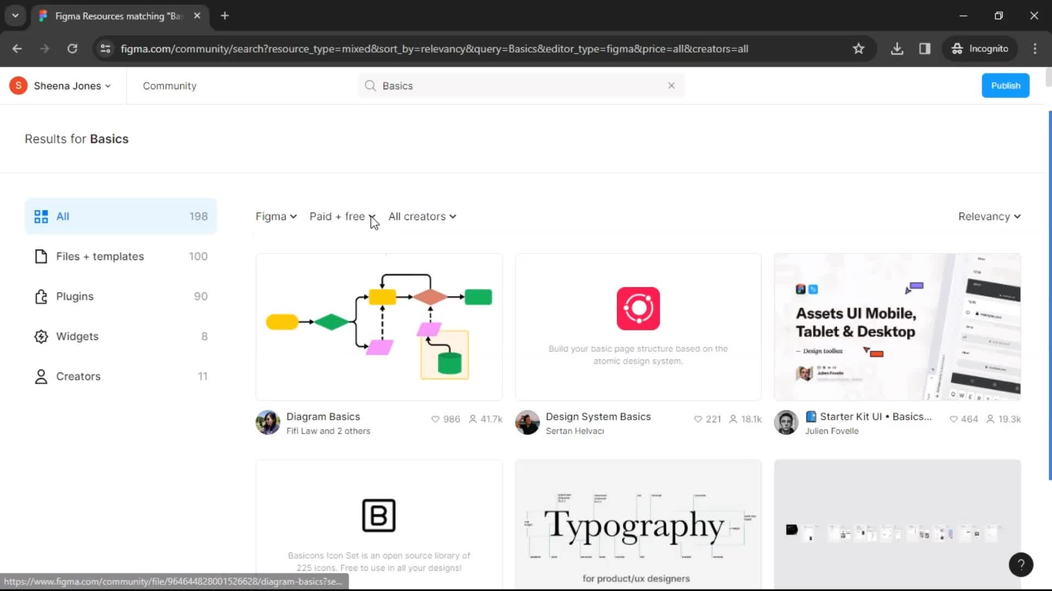Click in the Basics search field
This screenshot has height=591, width=1052.
[x=521, y=86]
